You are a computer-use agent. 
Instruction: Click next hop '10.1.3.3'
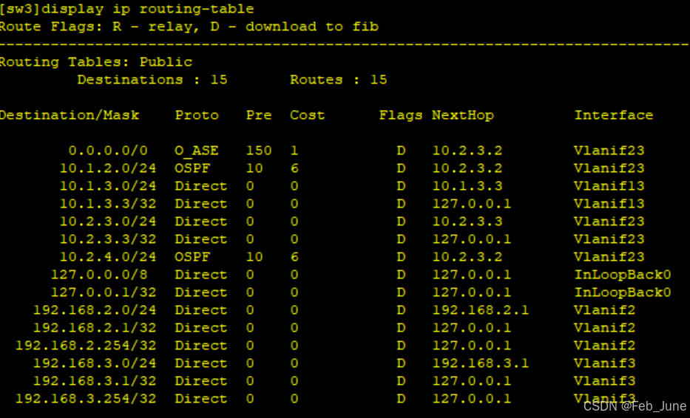467,186
